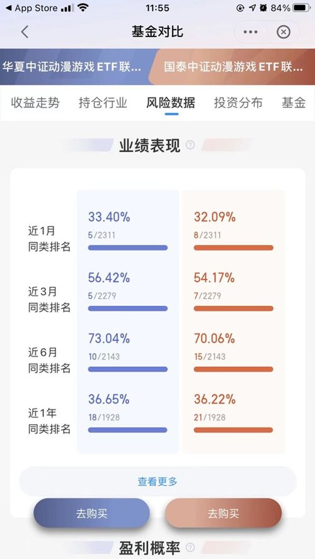Tap blue 去购买 button for 华夏 fund
This screenshot has width=315, height=559.
92,514
